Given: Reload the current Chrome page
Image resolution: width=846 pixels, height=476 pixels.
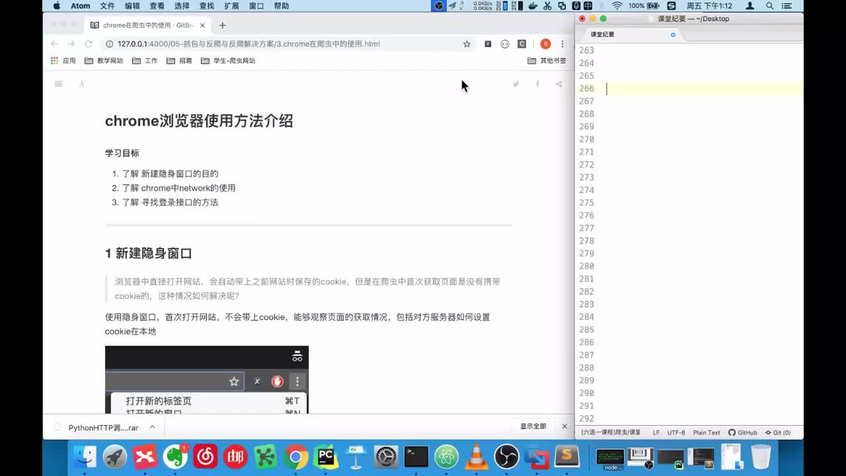Looking at the screenshot, I should click(x=88, y=44).
